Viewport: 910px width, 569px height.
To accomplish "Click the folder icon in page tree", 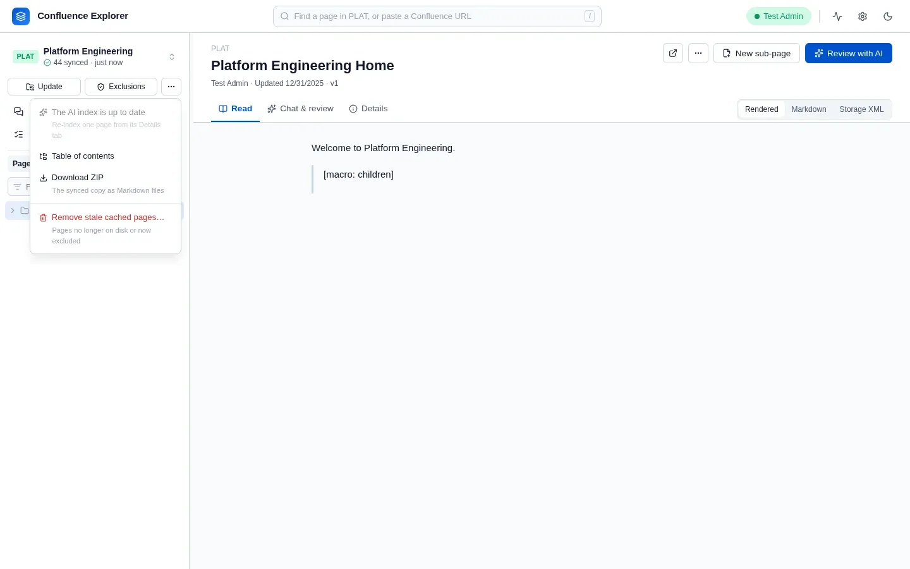I will pos(25,211).
